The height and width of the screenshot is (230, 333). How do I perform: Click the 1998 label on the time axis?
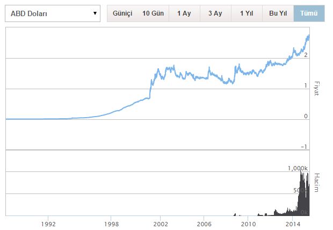(x=111, y=223)
